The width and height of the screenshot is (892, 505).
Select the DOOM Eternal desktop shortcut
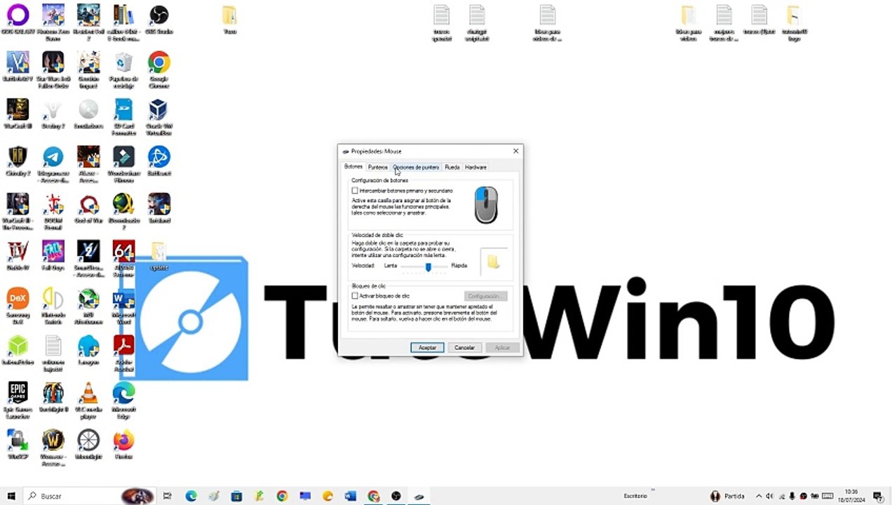click(x=53, y=212)
